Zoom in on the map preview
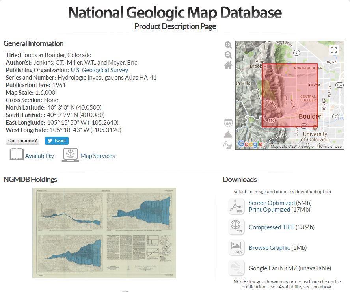 (228, 45)
